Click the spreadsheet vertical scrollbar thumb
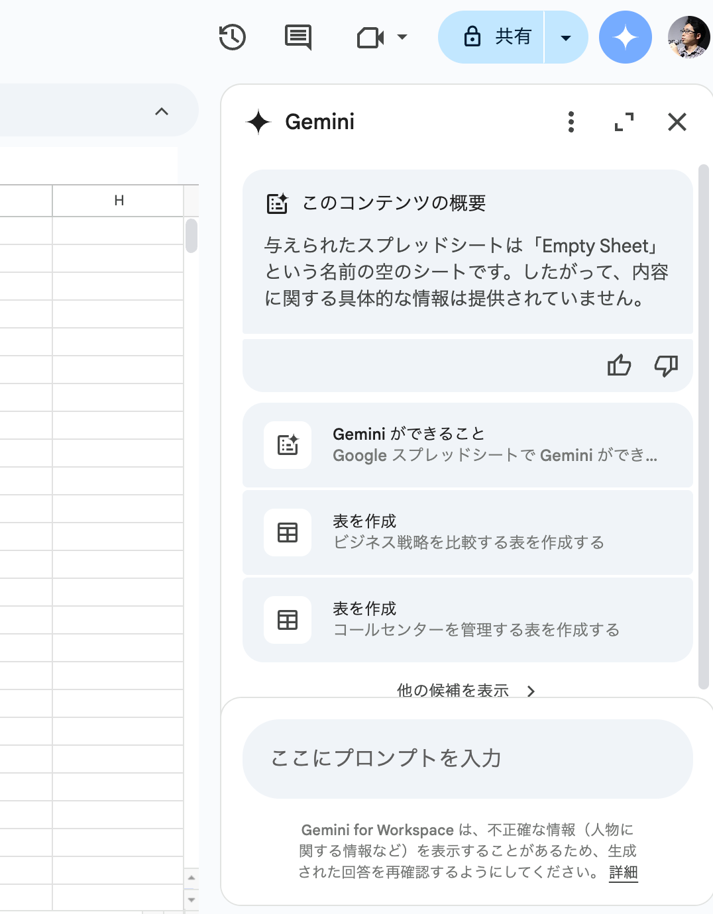 point(192,236)
